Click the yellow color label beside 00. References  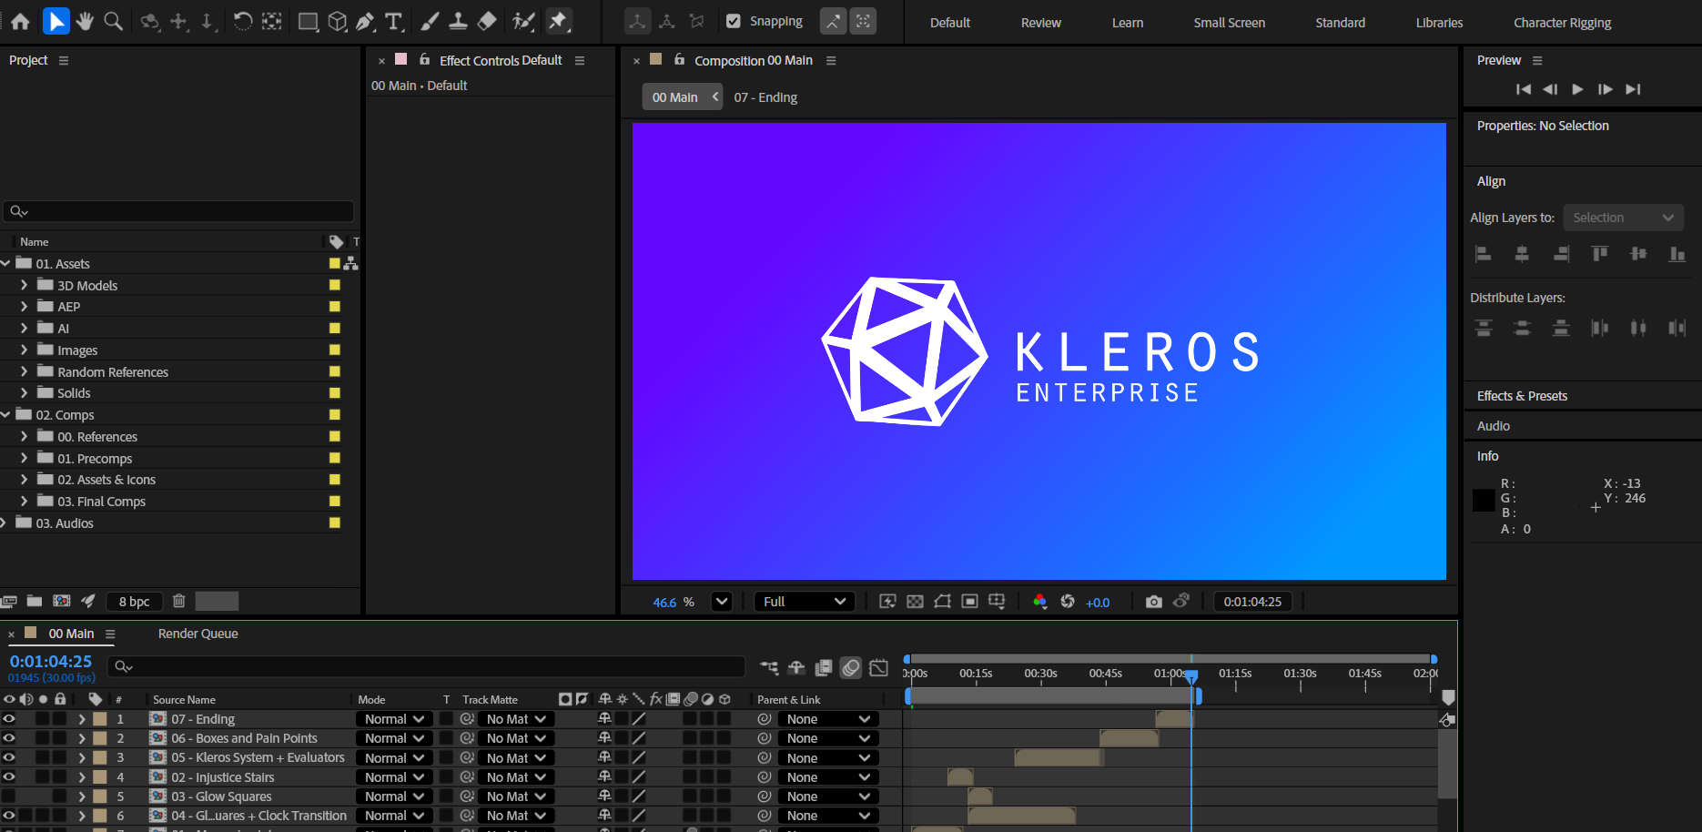[334, 436]
